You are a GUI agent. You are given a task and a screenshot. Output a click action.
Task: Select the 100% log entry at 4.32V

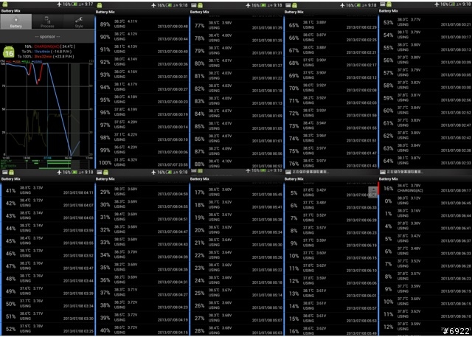pos(142,162)
